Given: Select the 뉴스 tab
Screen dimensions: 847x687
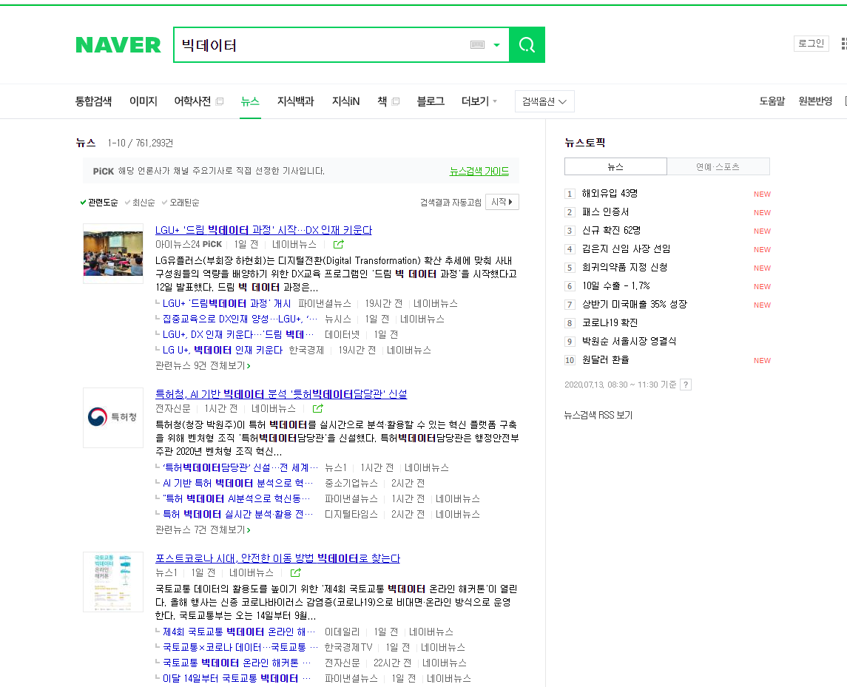Looking at the screenshot, I should [x=250, y=101].
